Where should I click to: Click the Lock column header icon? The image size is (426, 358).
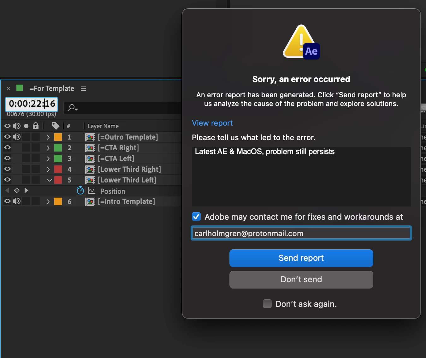[36, 126]
